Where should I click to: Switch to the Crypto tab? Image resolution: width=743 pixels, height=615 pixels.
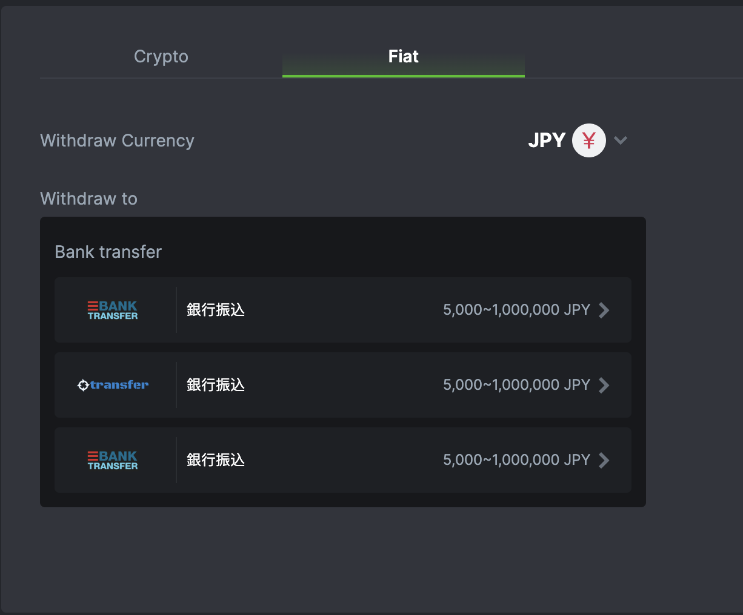[x=161, y=57]
